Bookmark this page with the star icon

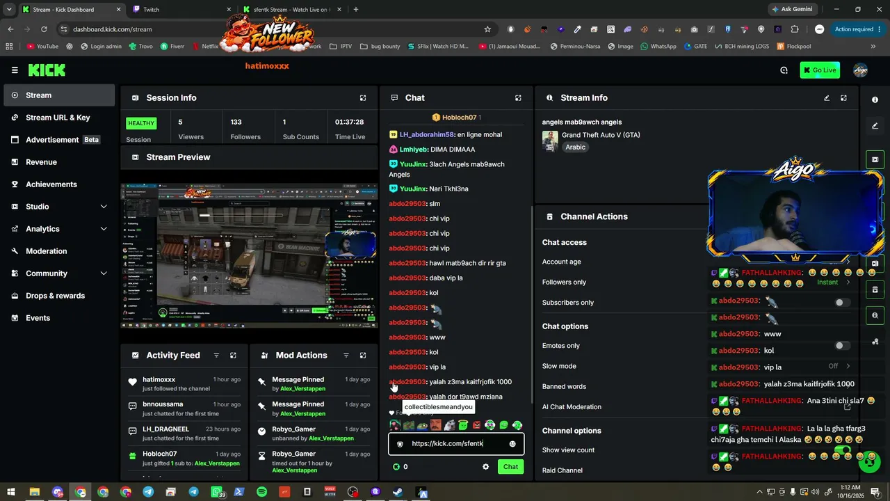(487, 29)
